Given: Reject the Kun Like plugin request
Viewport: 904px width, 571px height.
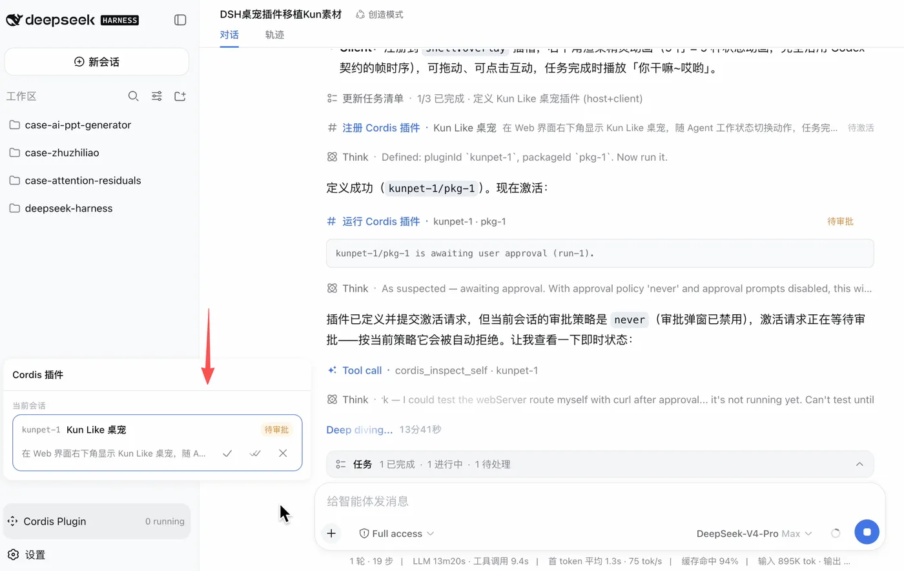Looking at the screenshot, I should pyautogui.click(x=283, y=454).
